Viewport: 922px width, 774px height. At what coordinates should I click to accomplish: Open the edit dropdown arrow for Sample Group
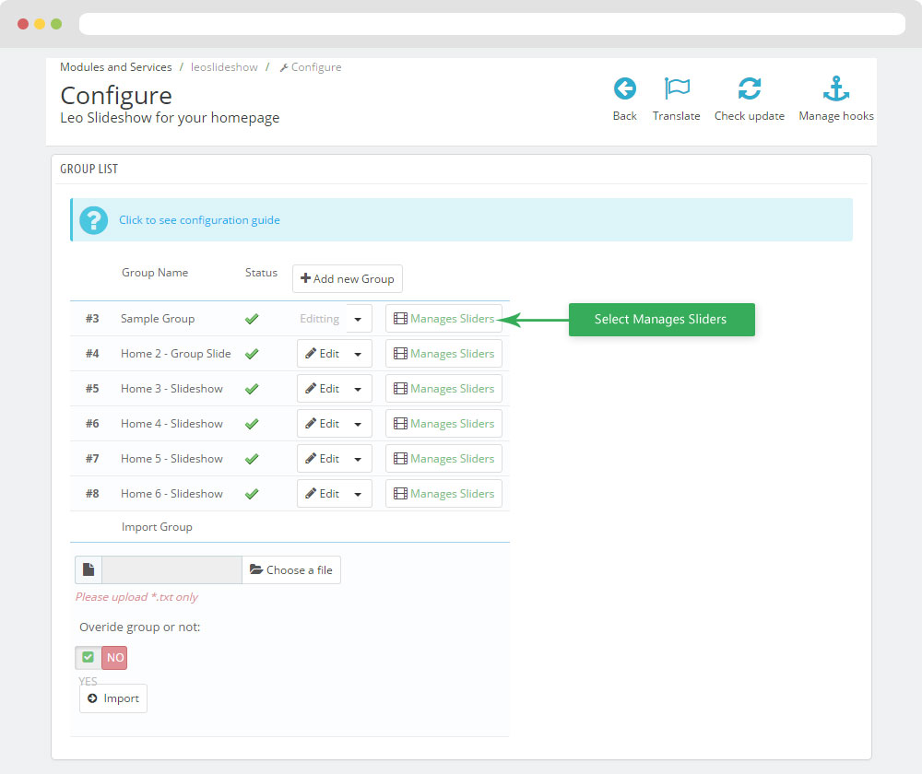(x=358, y=319)
